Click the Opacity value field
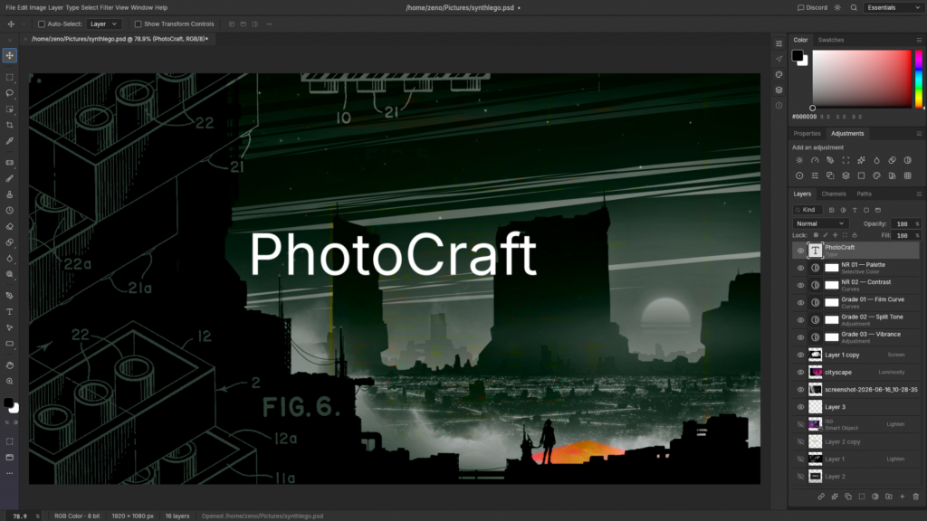This screenshot has height=521, width=927. coord(903,224)
